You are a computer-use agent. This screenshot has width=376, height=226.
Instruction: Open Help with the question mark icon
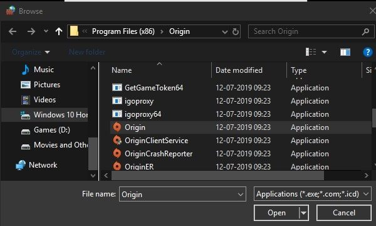tap(368, 52)
